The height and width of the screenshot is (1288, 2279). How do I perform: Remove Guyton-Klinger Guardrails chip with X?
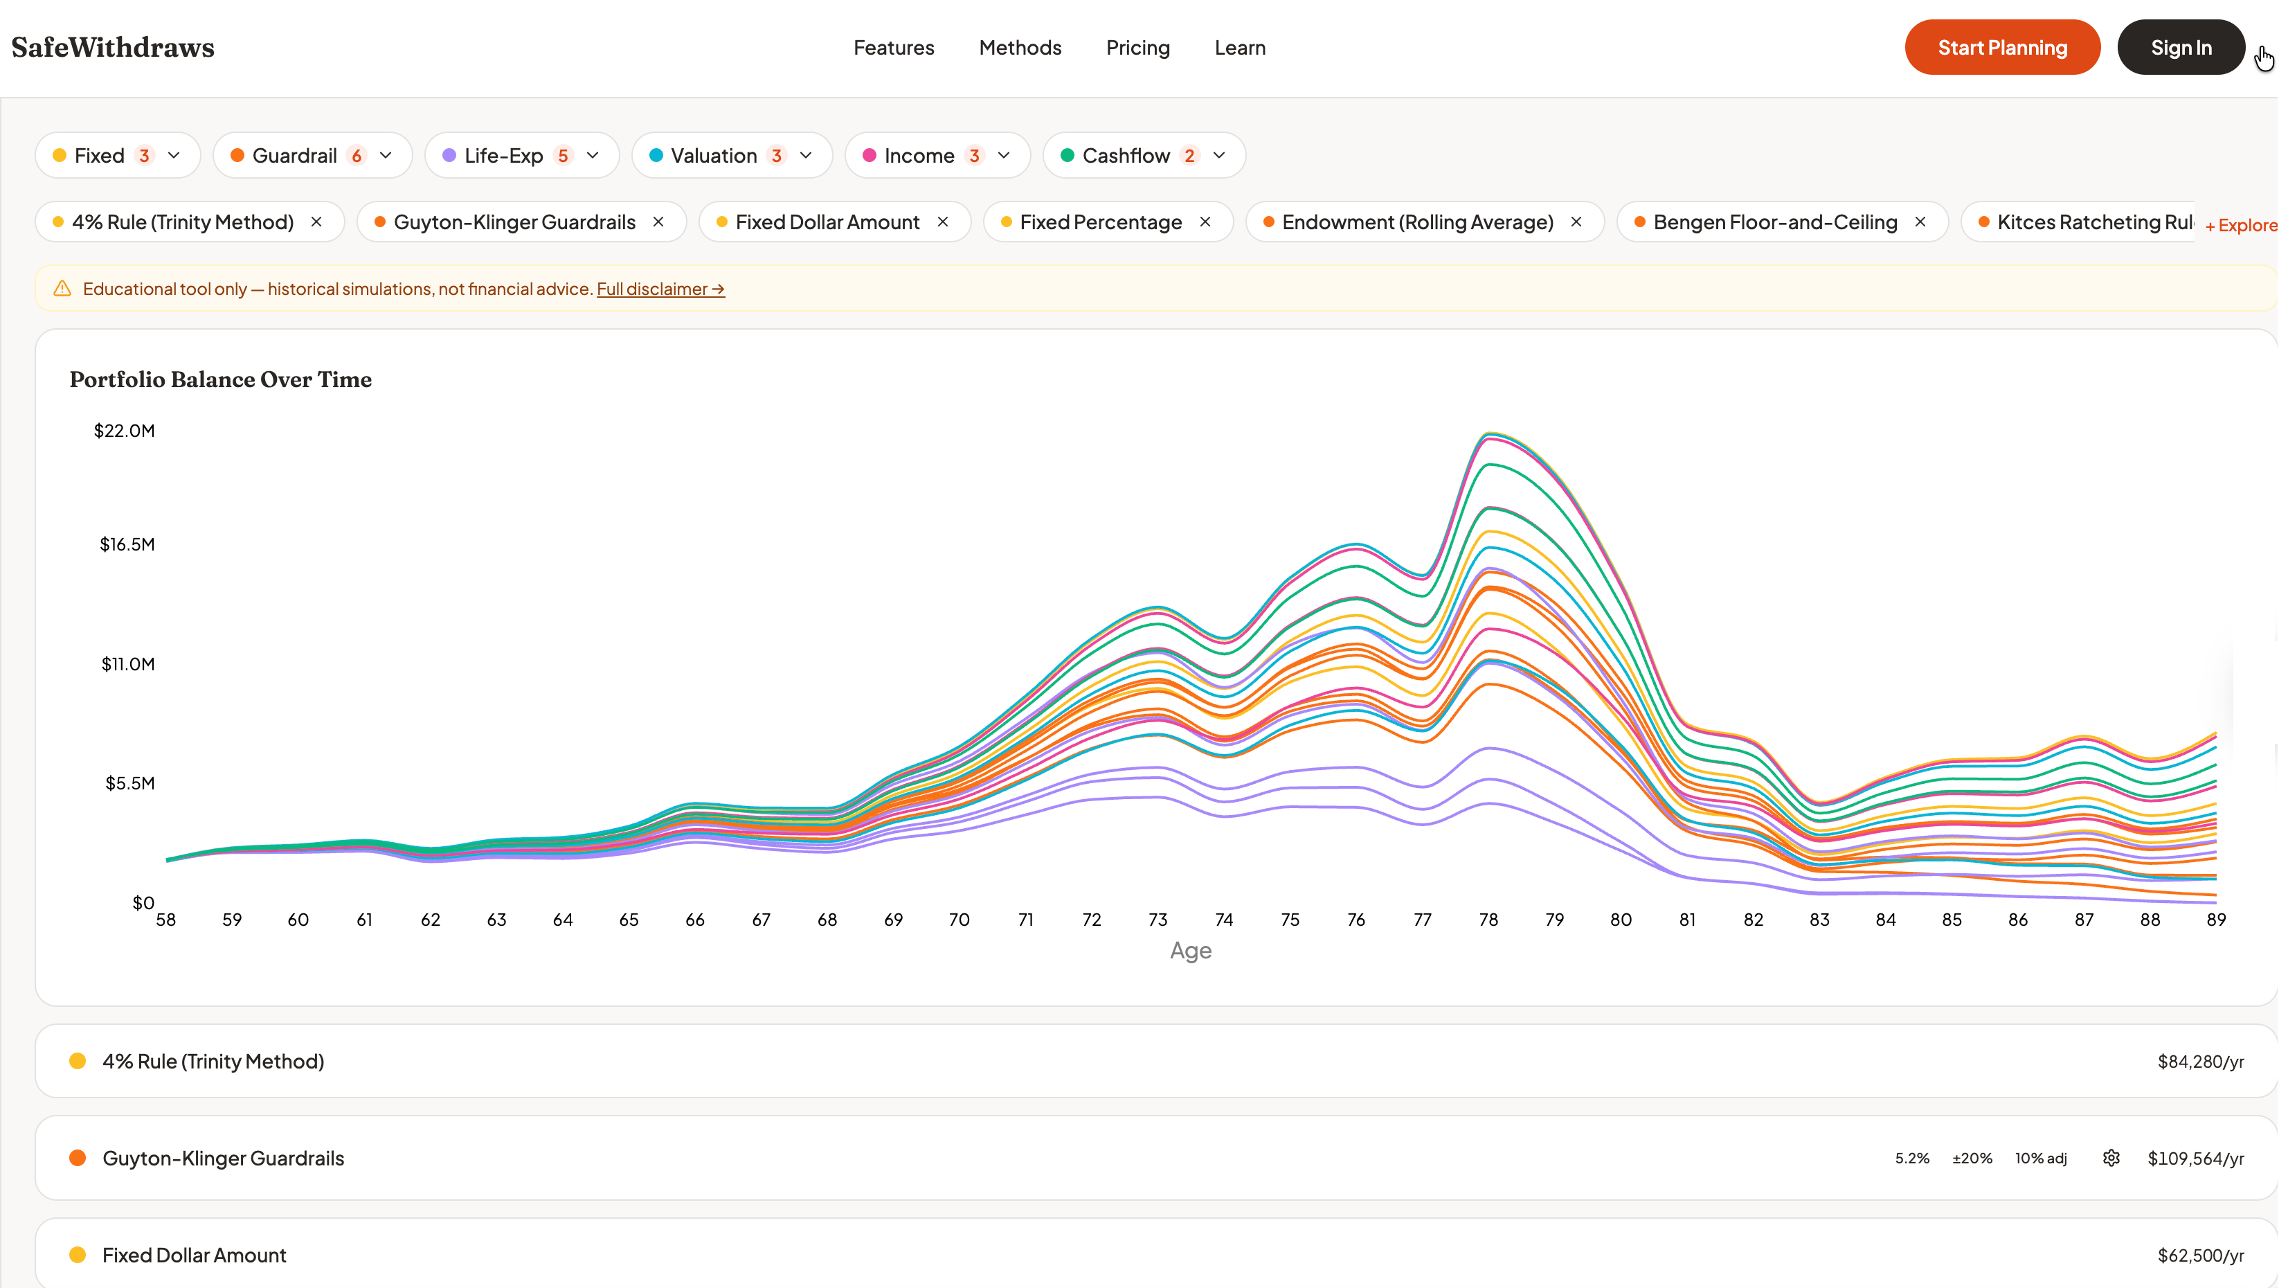coord(658,222)
